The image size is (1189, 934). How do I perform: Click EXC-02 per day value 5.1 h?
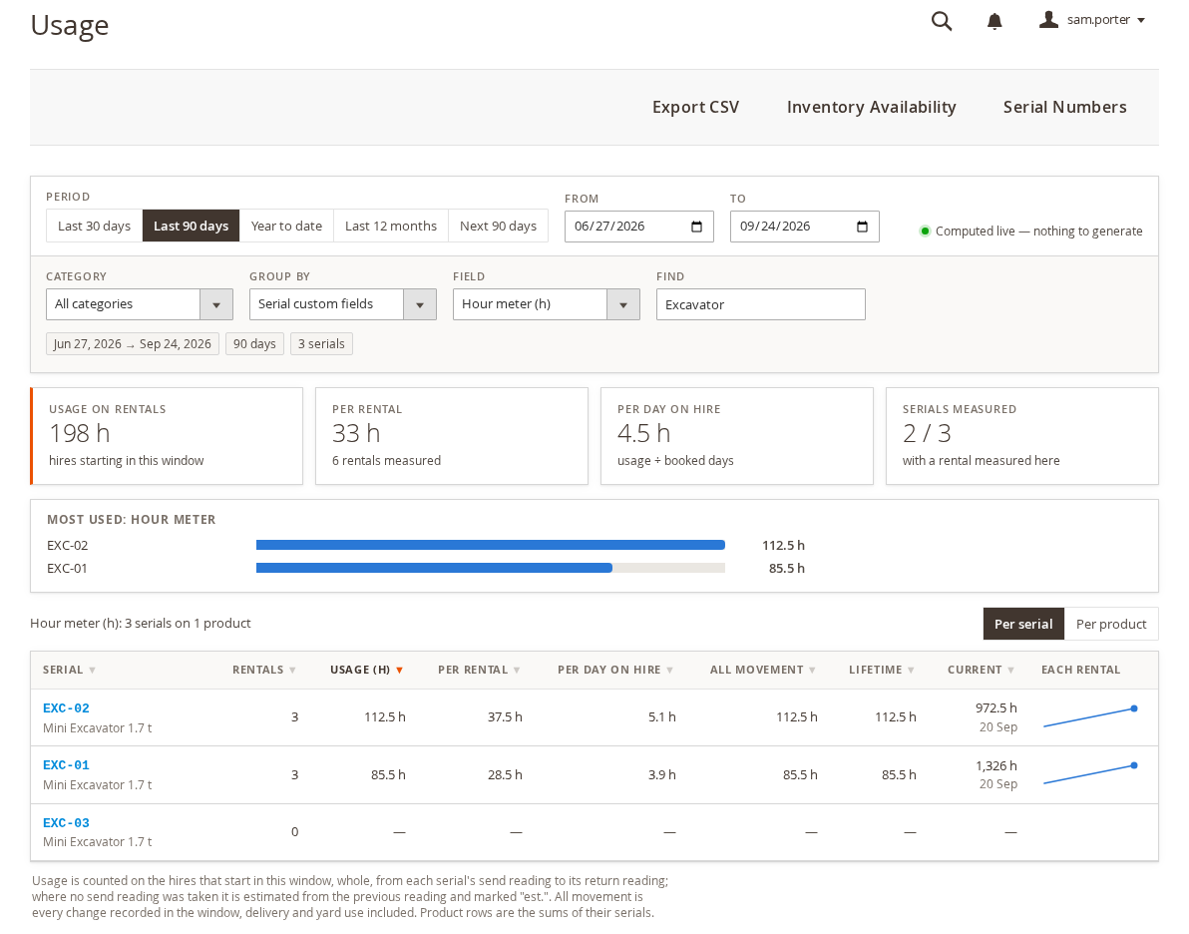(x=662, y=717)
